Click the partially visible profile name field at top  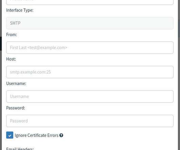[x=90, y=2]
